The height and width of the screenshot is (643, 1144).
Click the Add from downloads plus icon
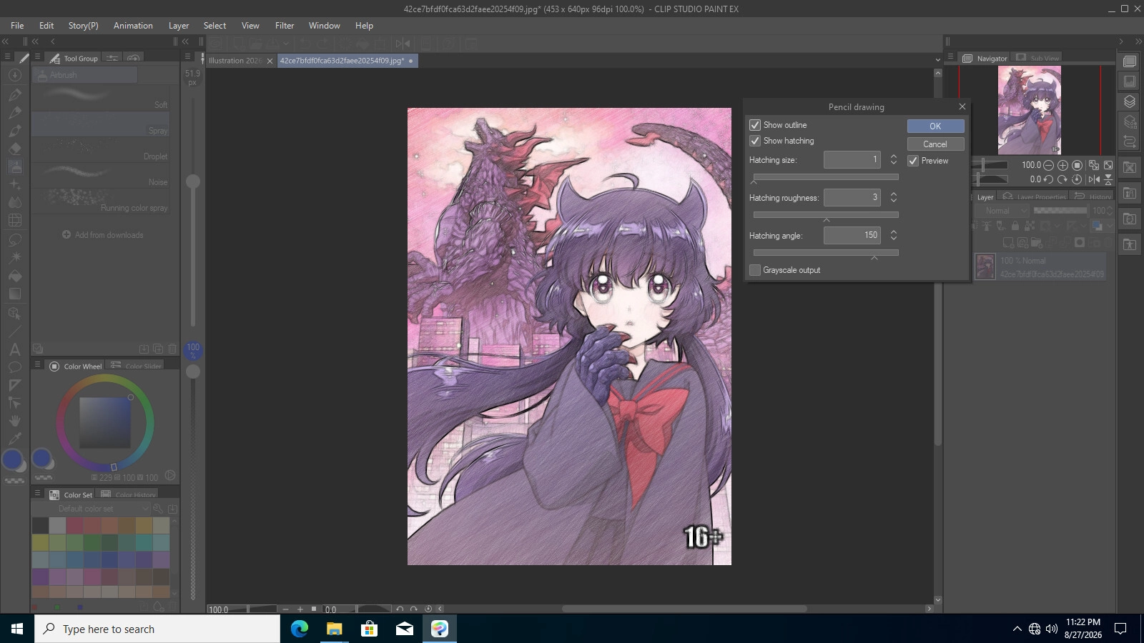click(66, 234)
